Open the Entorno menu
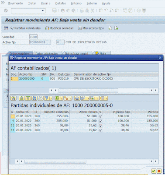Screen dimensions: 165x175 tap(76, 3)
